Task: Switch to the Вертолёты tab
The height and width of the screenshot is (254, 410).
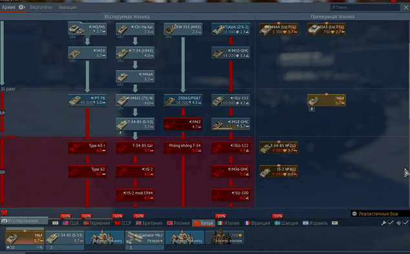Action: (x=41, y=7)
